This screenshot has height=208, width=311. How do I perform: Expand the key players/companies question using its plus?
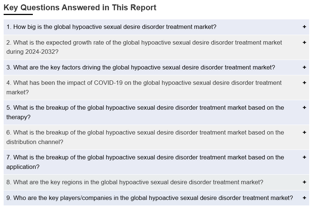pyautogui.click(x=304, y=198)
